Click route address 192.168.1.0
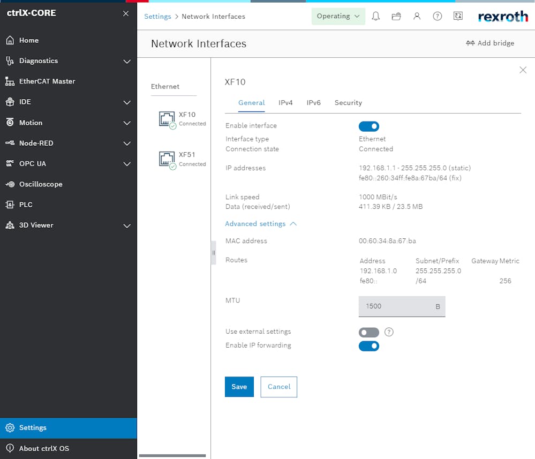Image resolution: width=535 pixels, height=459 pixels. pyautogui.click(x=378, y=270)
